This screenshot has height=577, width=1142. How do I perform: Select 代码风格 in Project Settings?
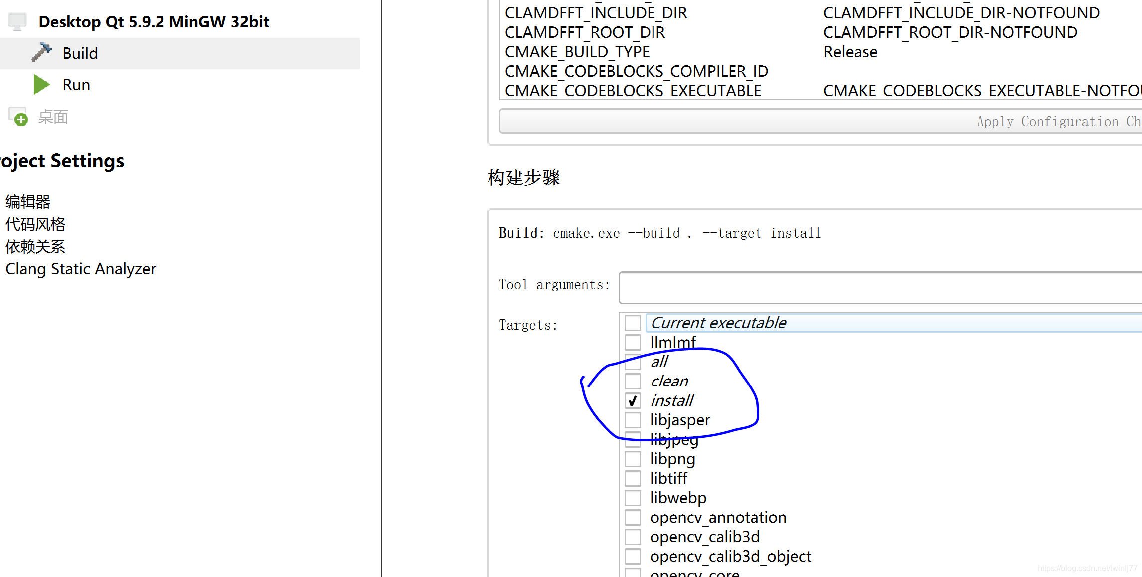point(35,224)
